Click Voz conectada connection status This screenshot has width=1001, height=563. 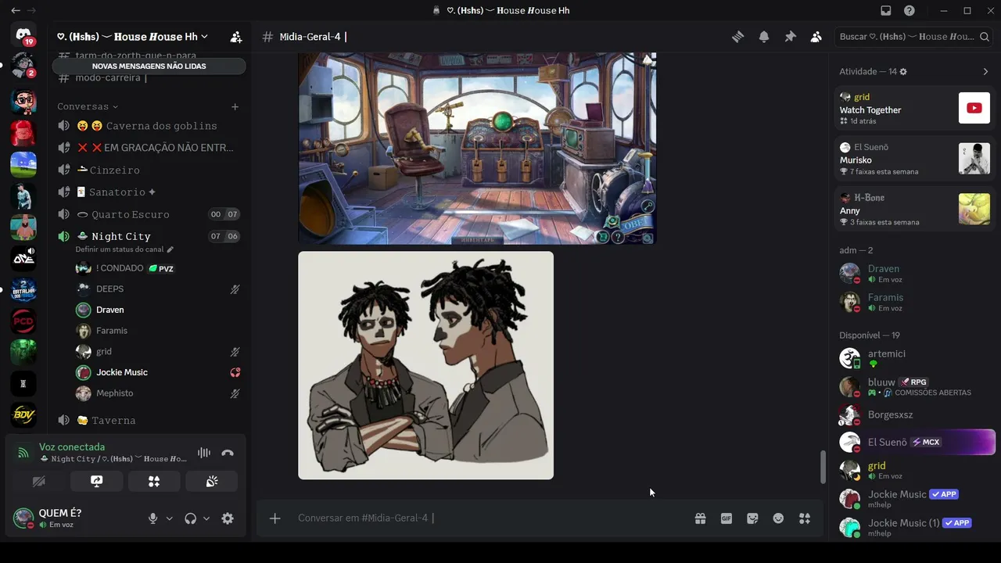pos(72,447)
